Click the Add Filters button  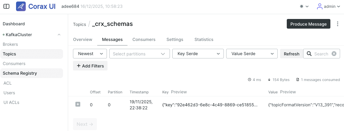pos(90,66)
